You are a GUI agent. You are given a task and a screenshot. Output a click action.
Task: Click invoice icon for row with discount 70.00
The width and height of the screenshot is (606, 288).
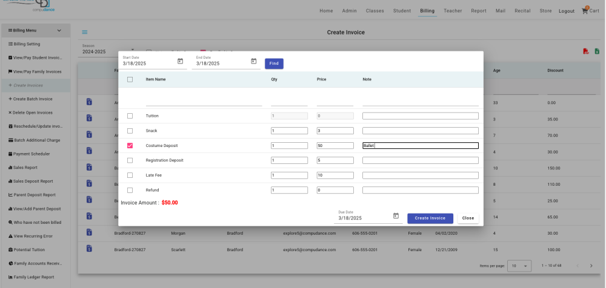coord(89,134)
